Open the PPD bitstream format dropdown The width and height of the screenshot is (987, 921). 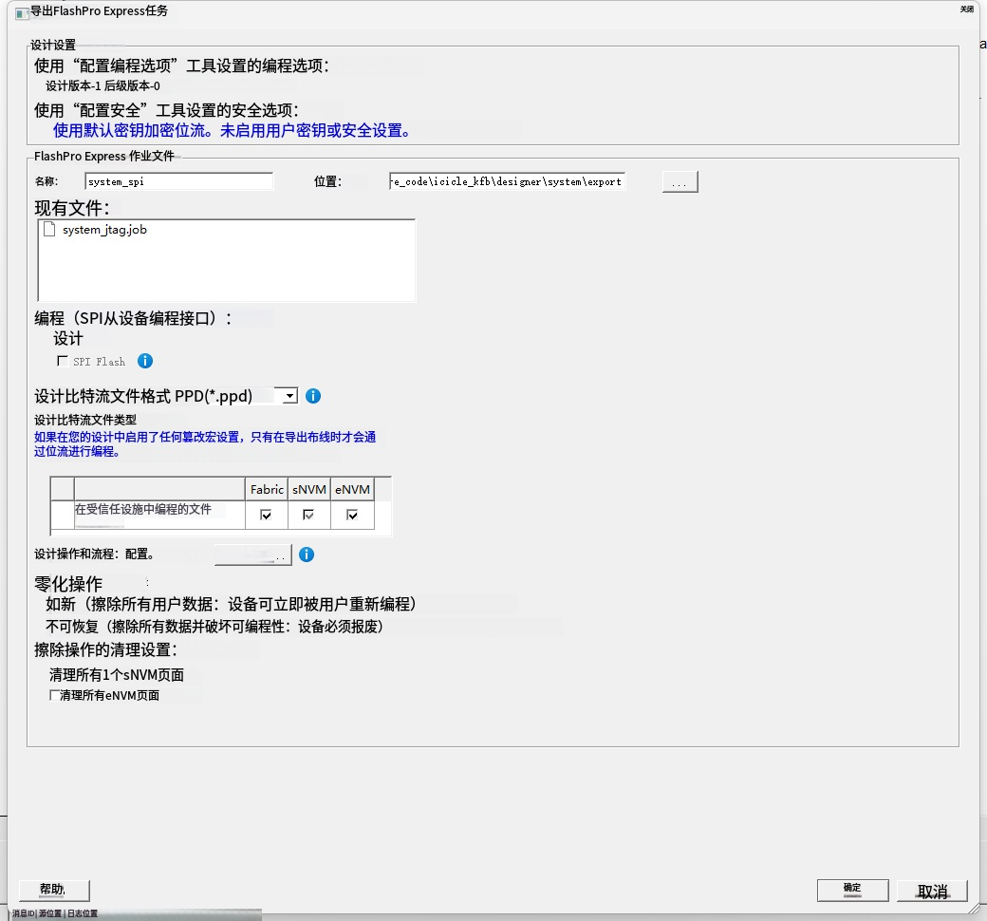tap(289, 396)
